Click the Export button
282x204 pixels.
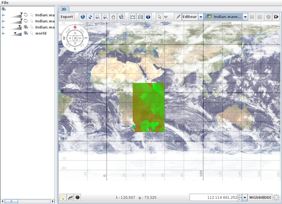[x=67, y=17]
